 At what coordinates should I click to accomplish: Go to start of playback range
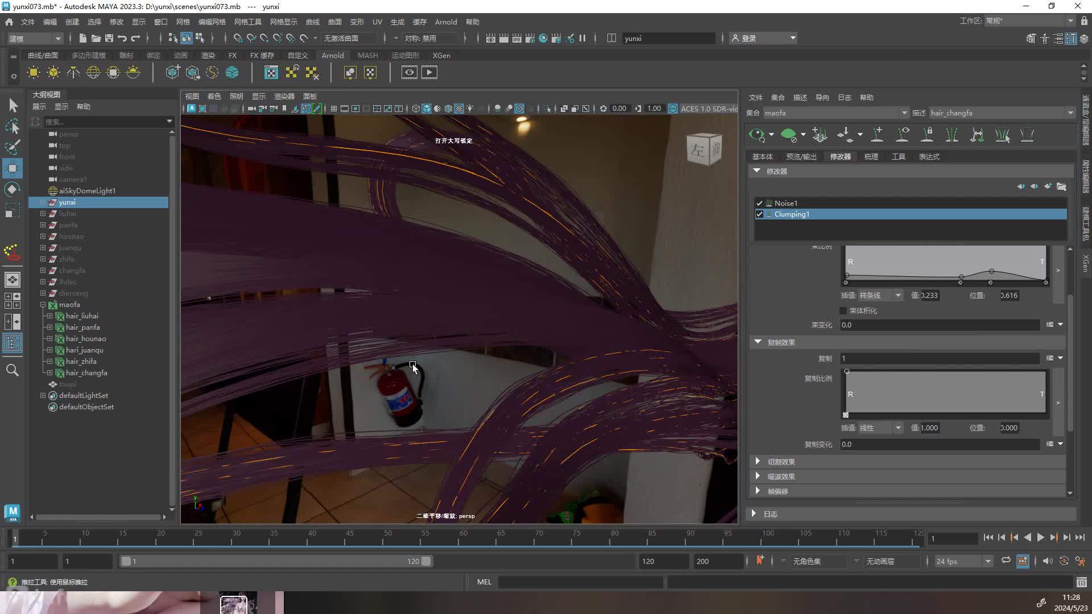(988, 537)
